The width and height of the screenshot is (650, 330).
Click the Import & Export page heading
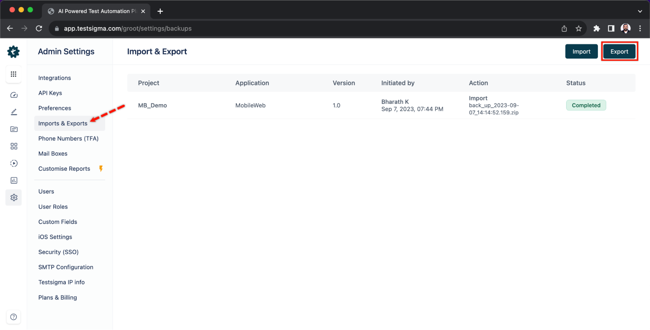157,52
